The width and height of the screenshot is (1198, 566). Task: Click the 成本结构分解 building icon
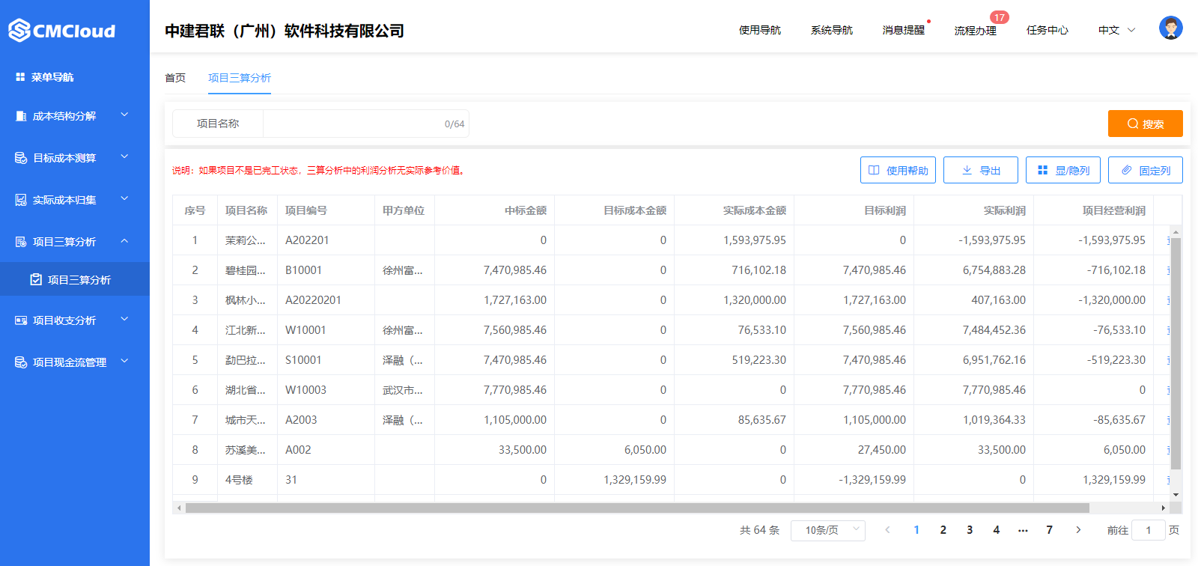pyautogui.click(x=21, y=116)
